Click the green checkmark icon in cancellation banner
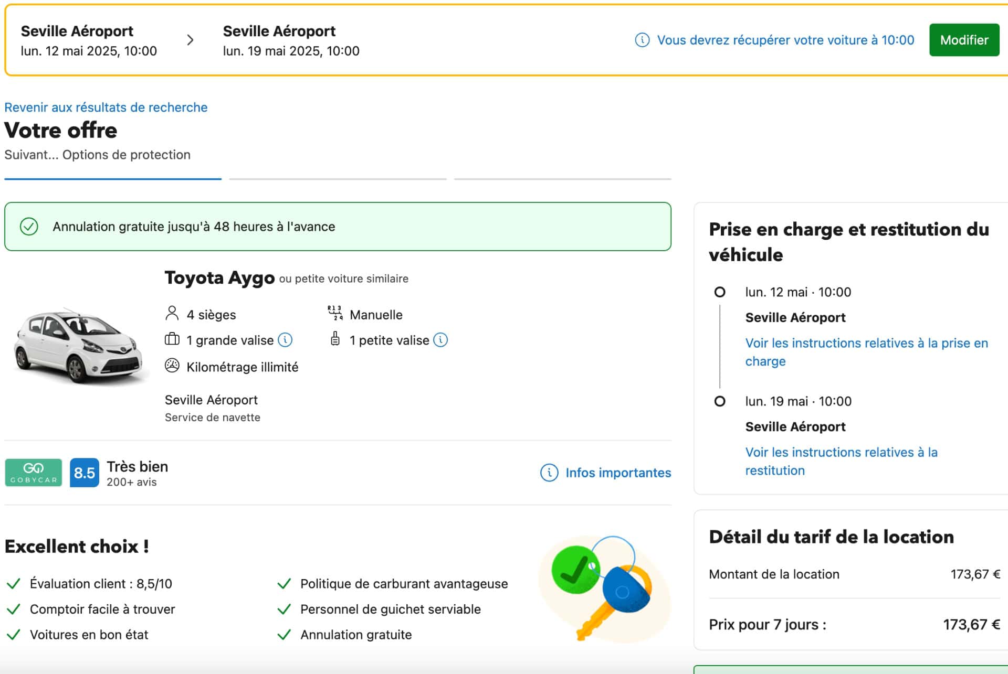 coord(29,227)
